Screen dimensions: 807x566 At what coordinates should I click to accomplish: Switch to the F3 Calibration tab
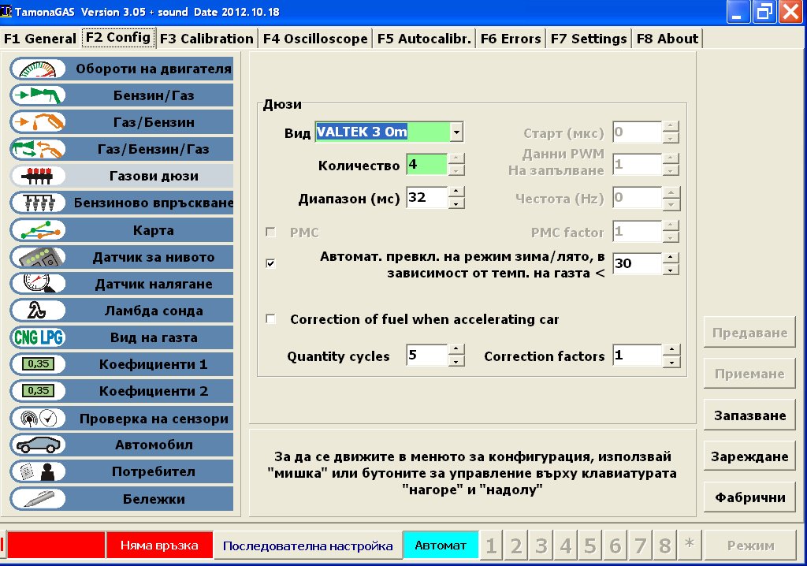click(206, 39)
